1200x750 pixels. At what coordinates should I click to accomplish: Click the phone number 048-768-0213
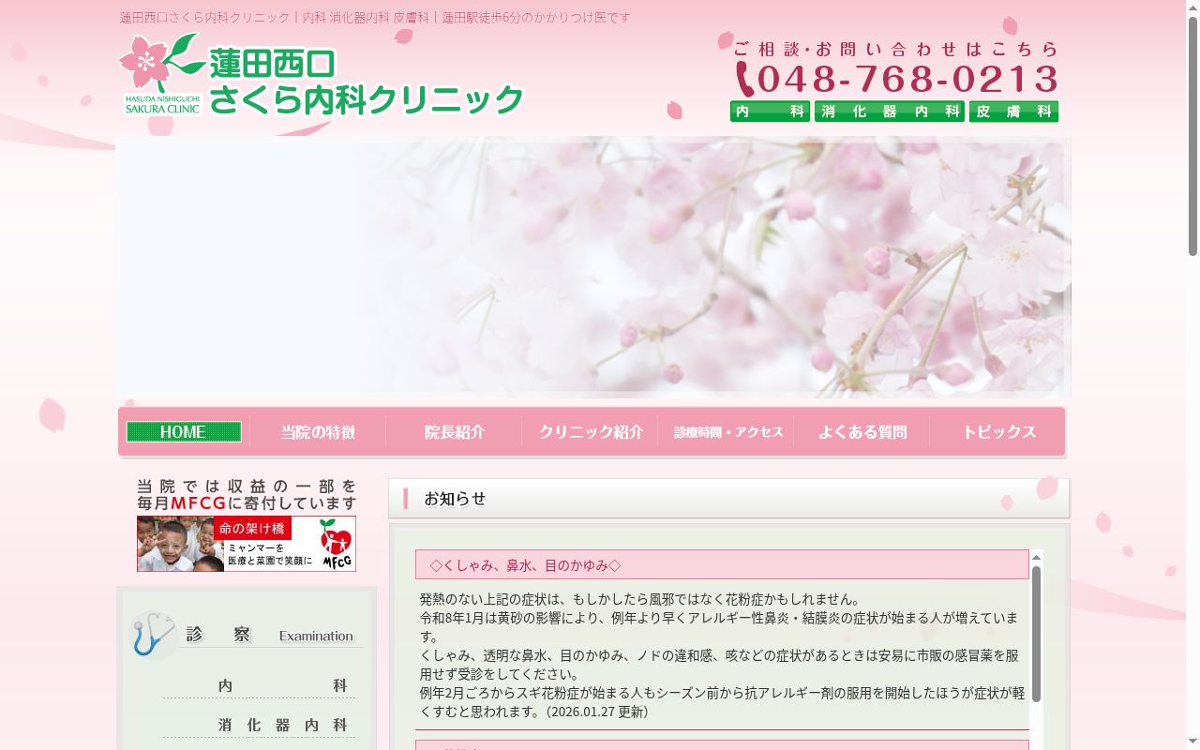click(907, 80)
